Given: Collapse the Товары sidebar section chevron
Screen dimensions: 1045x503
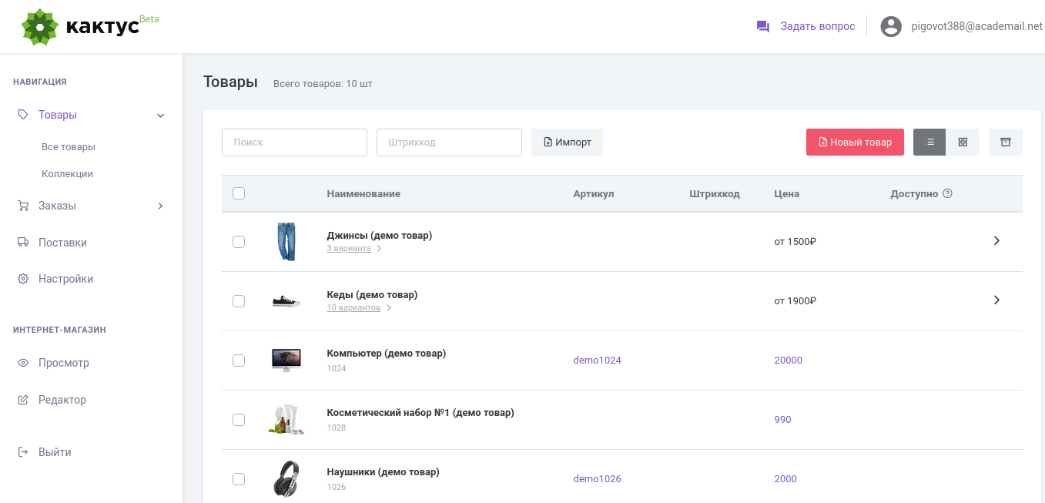Looking at the screenshot, I should [x=161, y=116].
